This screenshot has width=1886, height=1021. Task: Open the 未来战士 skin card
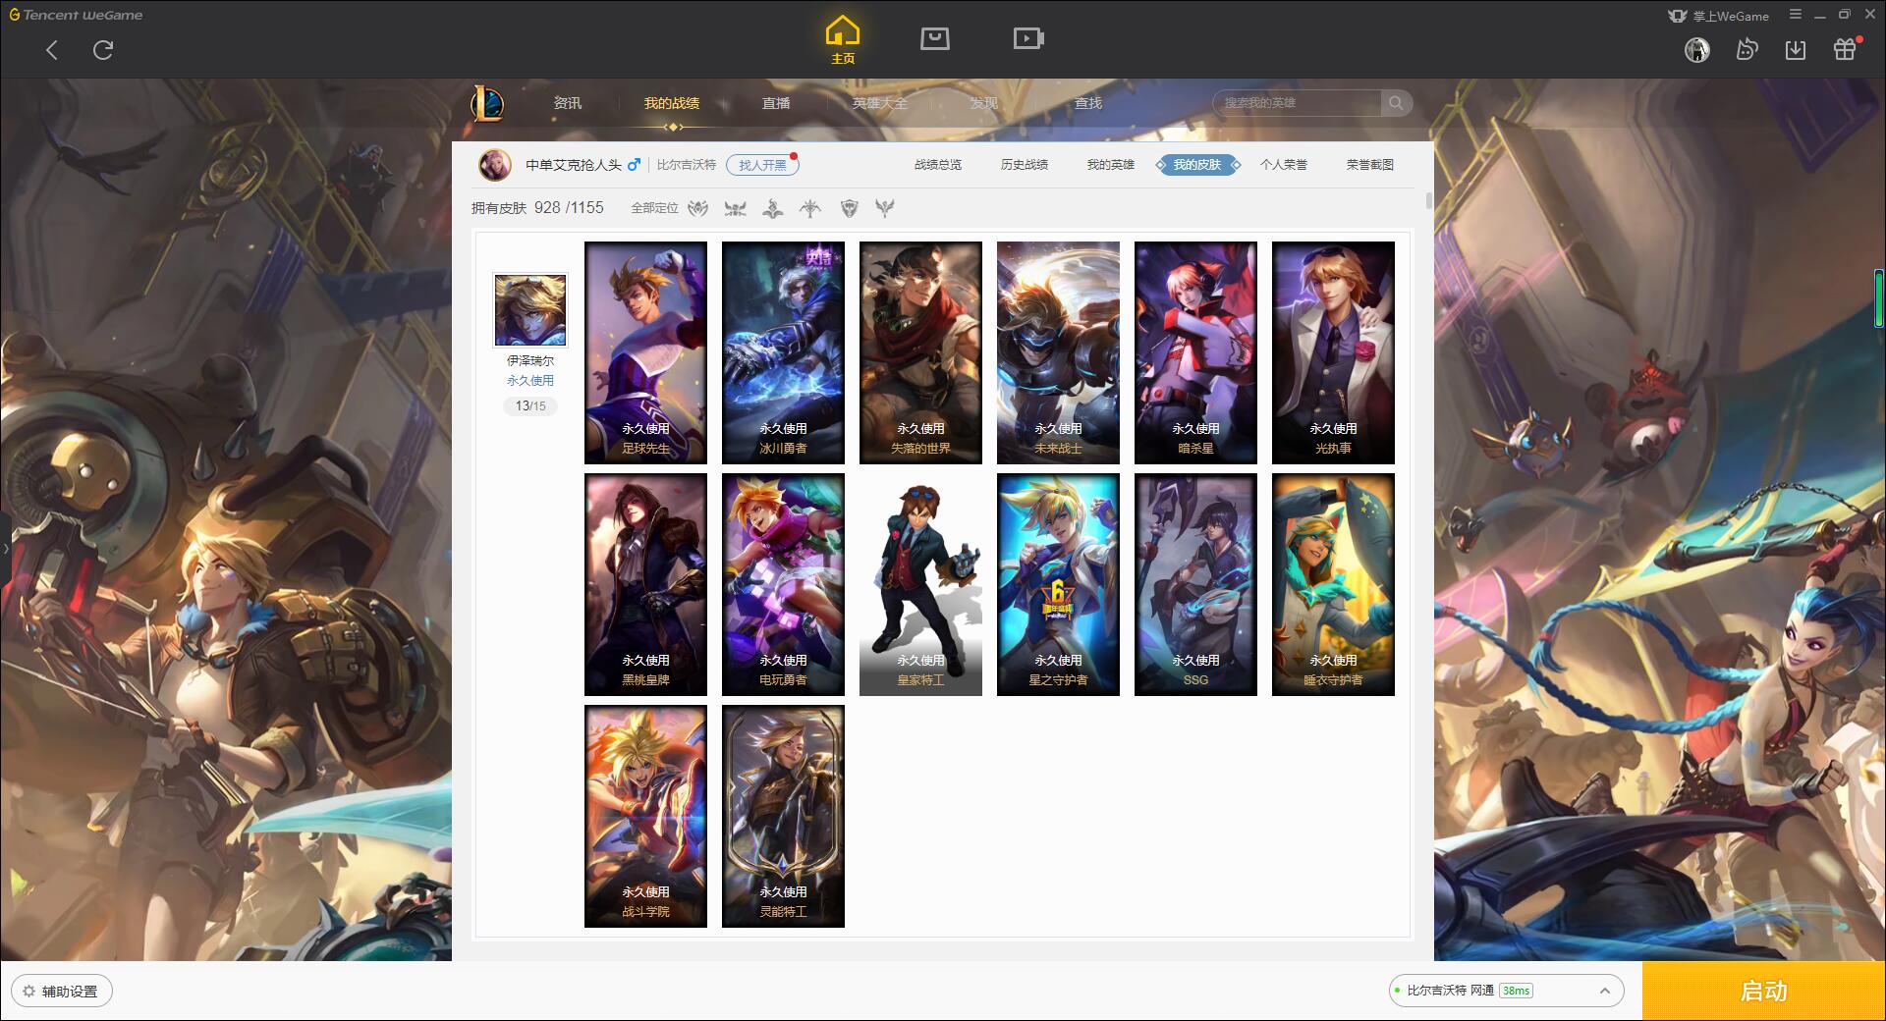pos(1058,352)
